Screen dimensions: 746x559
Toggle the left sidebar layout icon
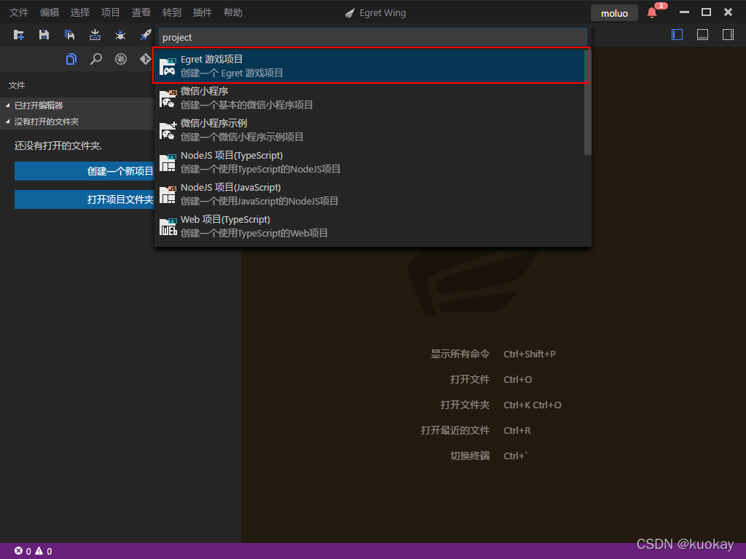[677, 35]
